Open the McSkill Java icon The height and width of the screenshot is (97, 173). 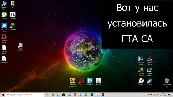pos(98,82)
